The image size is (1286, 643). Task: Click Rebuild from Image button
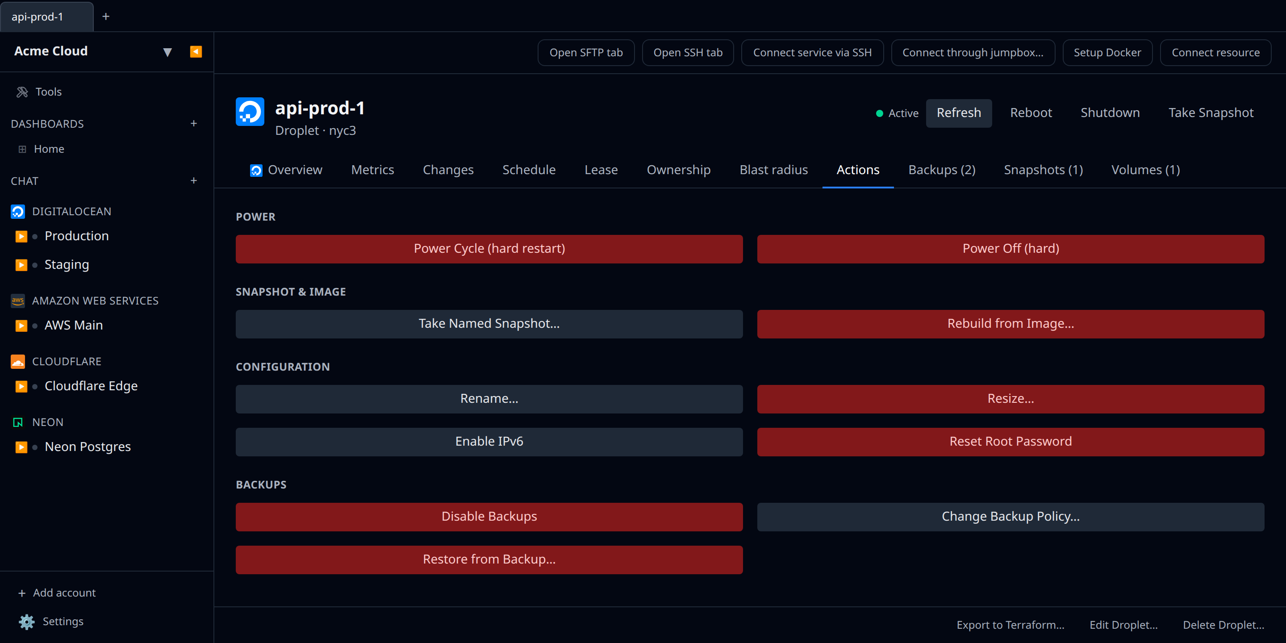[x=1010, y=324]
